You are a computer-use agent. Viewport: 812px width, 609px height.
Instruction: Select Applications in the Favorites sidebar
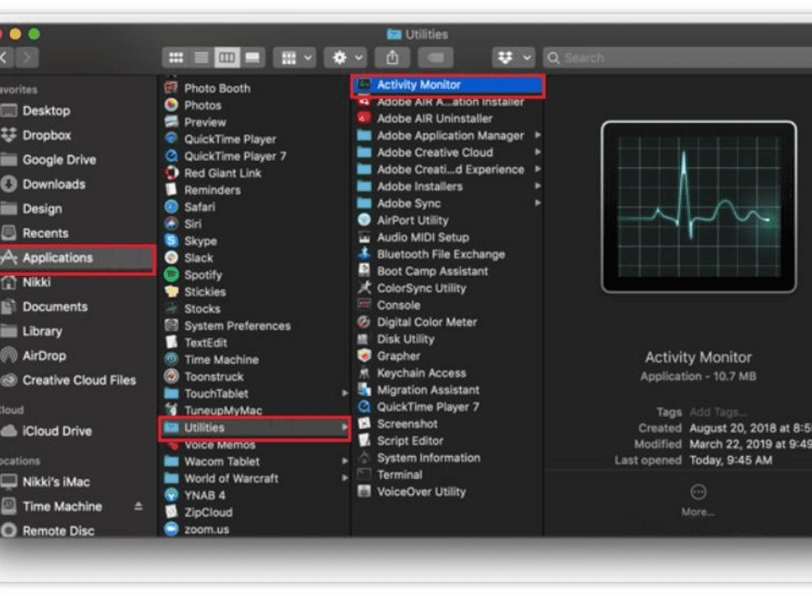point(54,258)
